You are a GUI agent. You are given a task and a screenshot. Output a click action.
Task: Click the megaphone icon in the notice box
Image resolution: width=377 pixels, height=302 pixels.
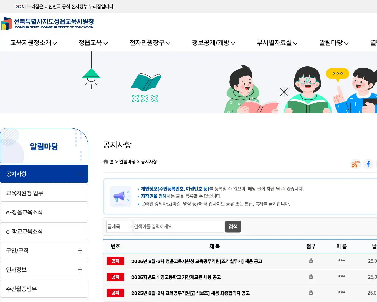point(120,196)
